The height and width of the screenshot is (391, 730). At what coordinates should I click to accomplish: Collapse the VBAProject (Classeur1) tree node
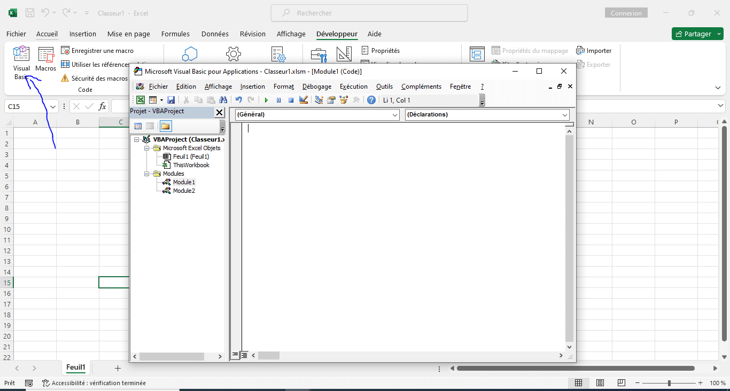click(x=137, y=139)
